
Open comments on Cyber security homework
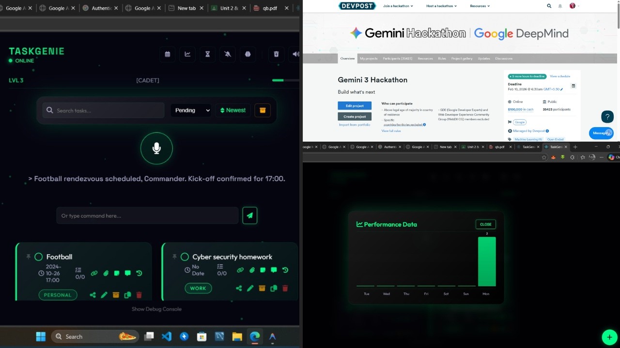(x=274, y=270)
